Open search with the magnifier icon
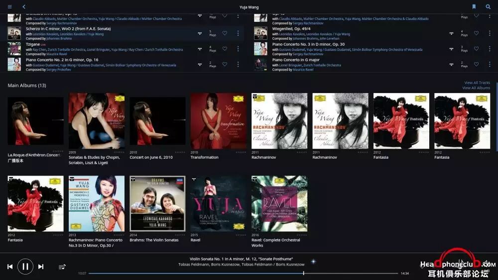The height and width of the screenshot is (280, 498). [x=488, y=6]
